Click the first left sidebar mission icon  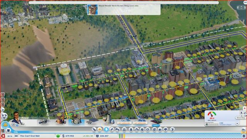pos(3,95)
